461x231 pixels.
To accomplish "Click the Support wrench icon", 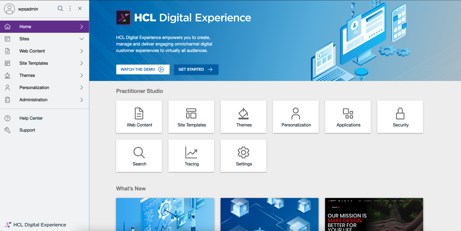I will [8, 130].
